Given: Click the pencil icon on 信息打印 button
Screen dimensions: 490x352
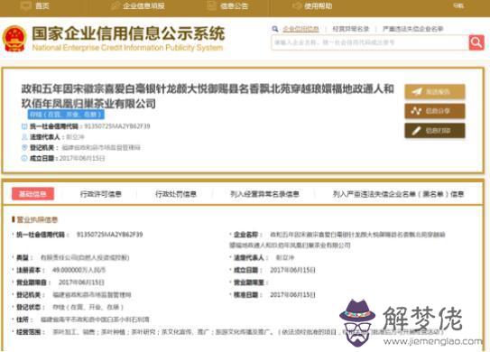Looking at the screenshot, I should [416, 130].
